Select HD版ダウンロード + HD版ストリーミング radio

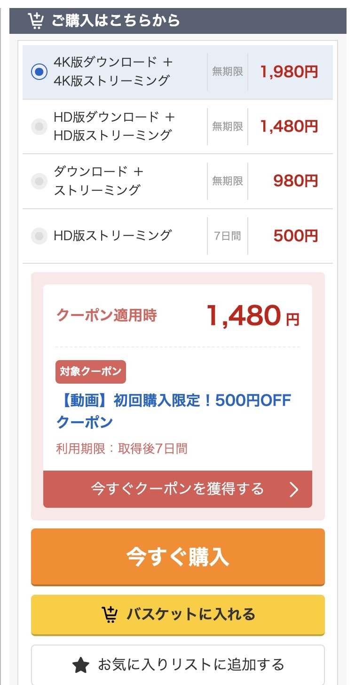coord(39,126)
